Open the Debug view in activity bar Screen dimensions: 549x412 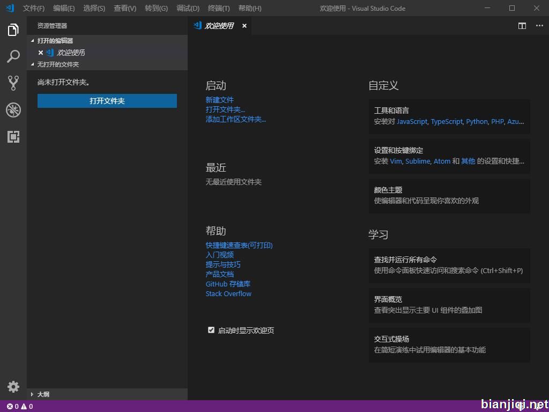(x=13, y=110)
